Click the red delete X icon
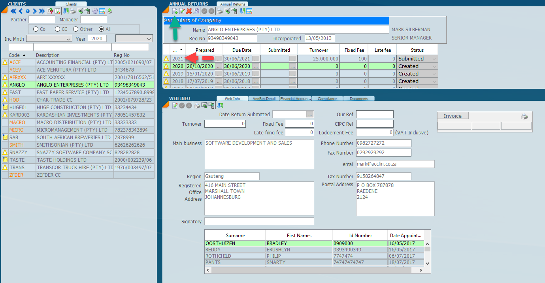Image resolution: width=545 pixels, height=283 pixels. click(189, 11)
